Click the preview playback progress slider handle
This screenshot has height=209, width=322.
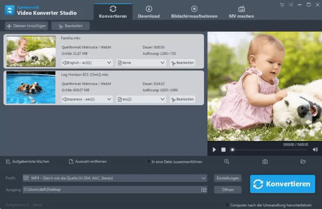click(x=233, y=150)
